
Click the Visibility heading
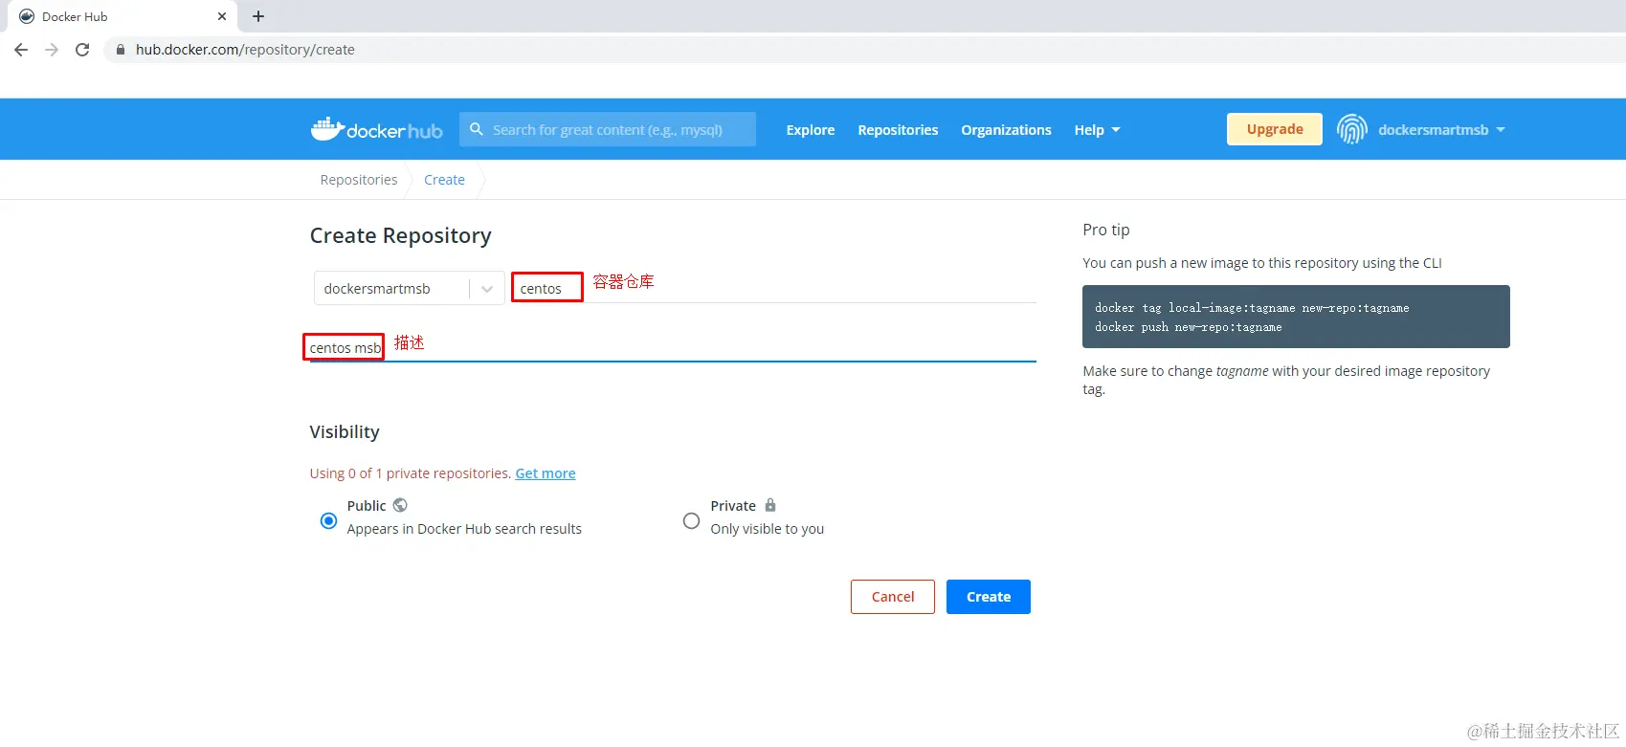345,431
